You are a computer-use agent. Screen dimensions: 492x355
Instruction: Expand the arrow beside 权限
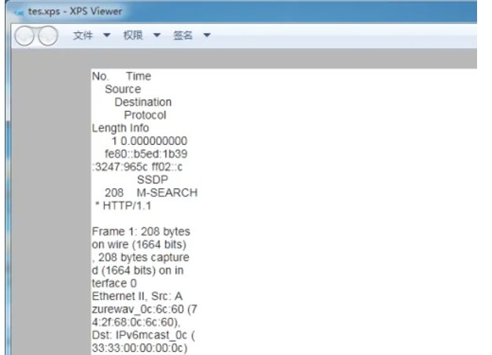click(157, 35)
